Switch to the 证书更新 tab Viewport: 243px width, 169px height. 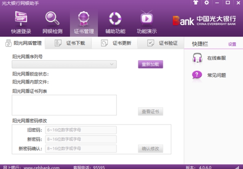[x=115, y=43]
